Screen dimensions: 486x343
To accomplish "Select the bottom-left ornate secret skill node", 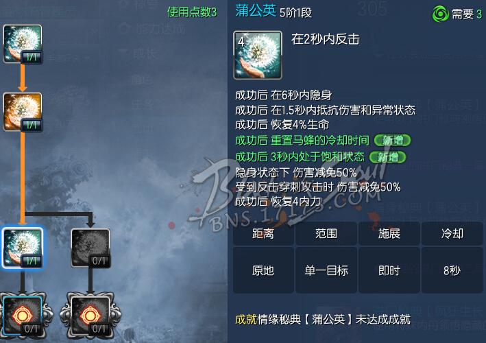I will pos(23,316).
